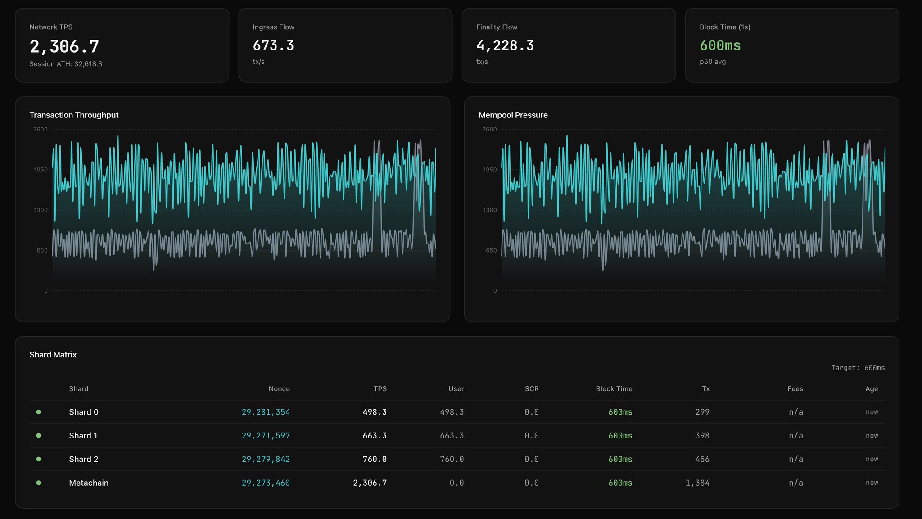Sort table by the TPS column header

pyautogui.click(x=380, y=389)
